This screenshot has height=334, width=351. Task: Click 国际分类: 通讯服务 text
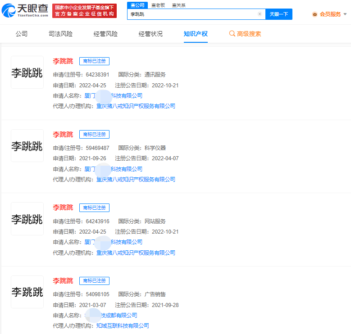pos(142,74)
